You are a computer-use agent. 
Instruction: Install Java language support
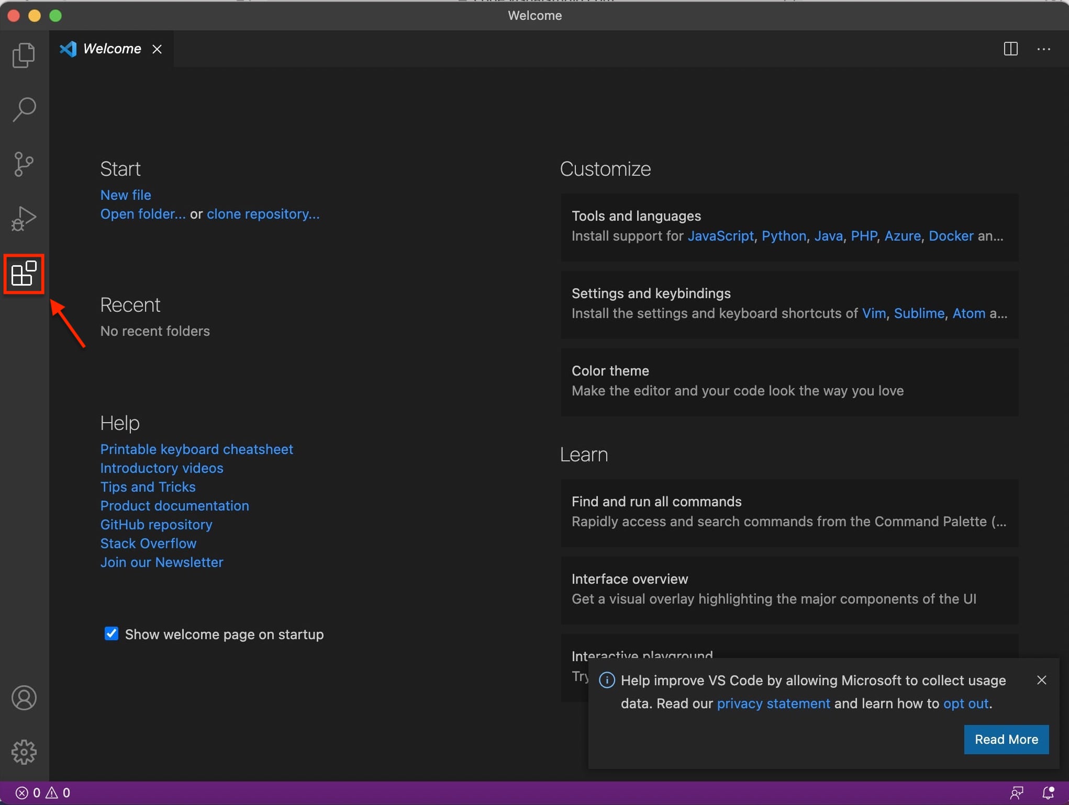828,236
